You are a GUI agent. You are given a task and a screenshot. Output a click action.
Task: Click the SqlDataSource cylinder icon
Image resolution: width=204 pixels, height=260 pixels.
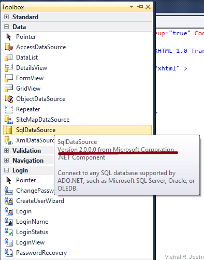tap(9, 130)
